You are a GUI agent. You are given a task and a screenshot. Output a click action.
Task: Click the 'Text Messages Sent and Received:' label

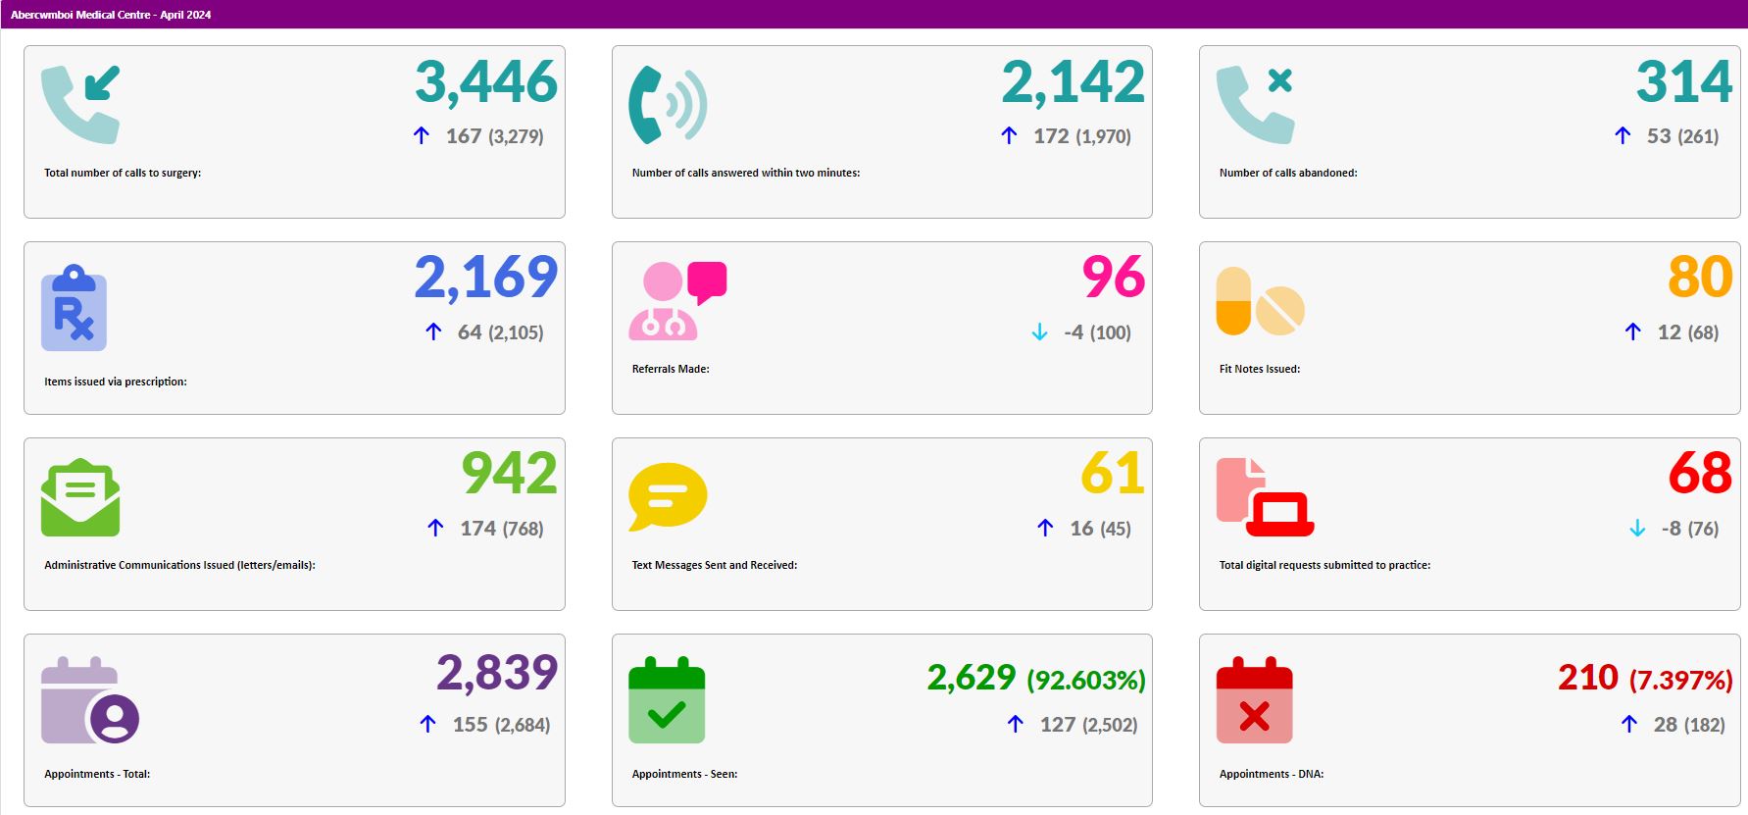[x=715, y=565]
